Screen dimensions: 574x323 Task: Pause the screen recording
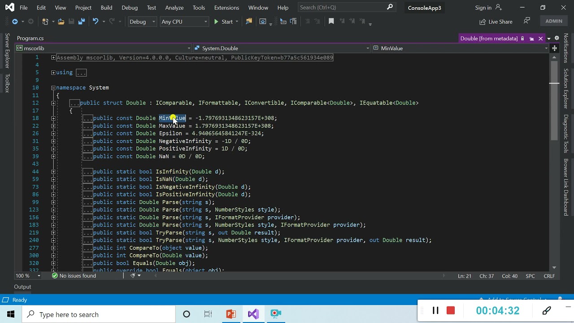[x=435, y=310]
